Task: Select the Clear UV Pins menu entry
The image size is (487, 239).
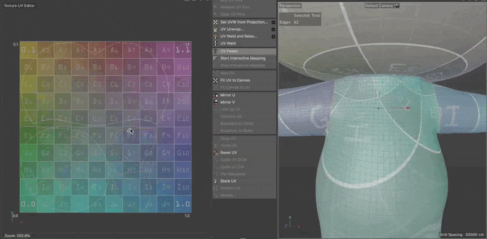Action: click(245, 14)
